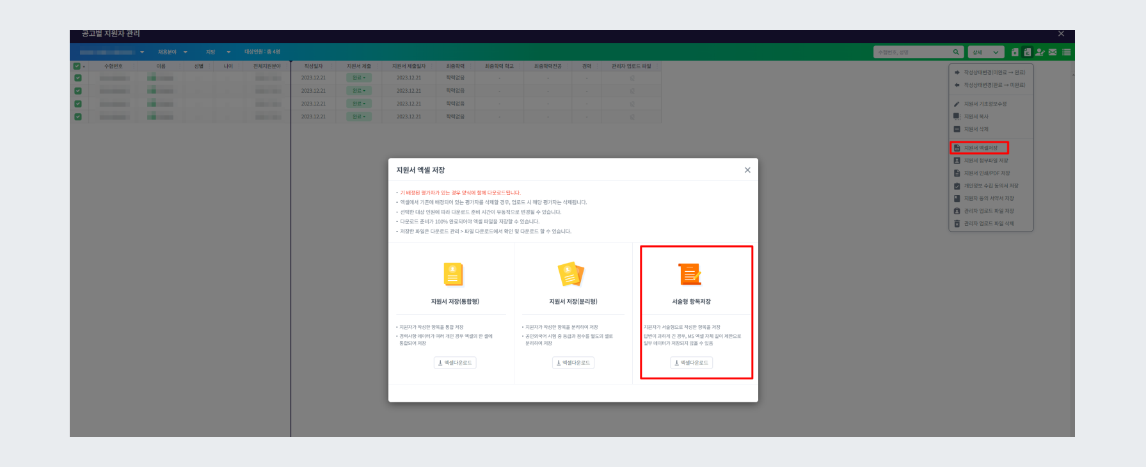Download Excel under 지원서 저장(분리형)
The height and width of the screenshot is (467, 1146).
click(x=573, y=363)
